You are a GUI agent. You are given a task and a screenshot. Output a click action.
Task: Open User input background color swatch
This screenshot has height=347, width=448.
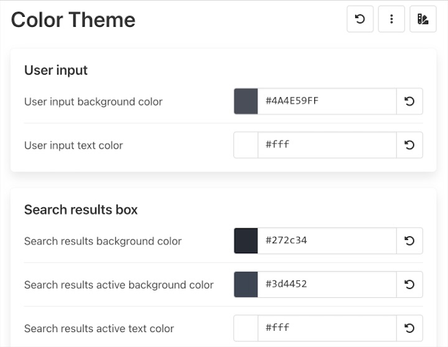coord(246,101)
